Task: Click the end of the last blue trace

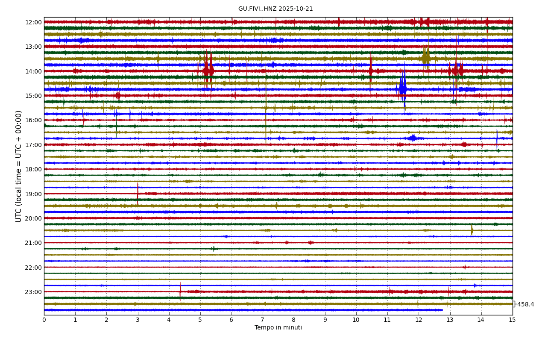Action: [442, 310]
